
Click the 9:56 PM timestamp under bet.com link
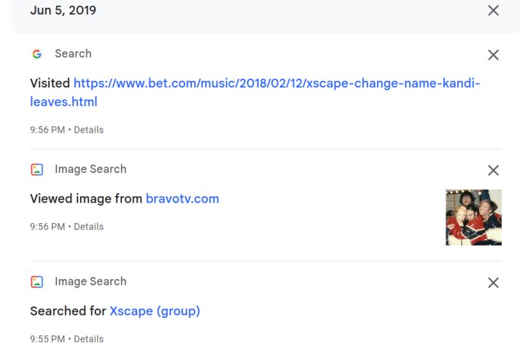47,130
